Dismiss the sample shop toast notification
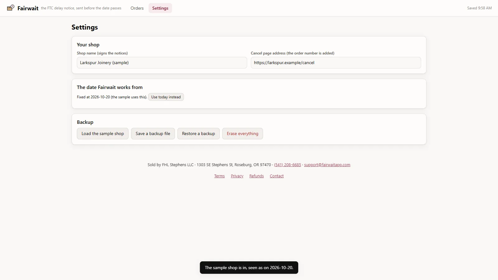The height and width of the screenshot is (280, 498). (x=249, y=268)
